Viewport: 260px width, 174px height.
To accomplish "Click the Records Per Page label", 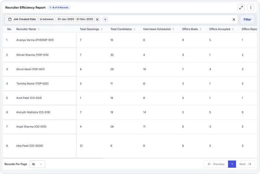I will point(16,164).
